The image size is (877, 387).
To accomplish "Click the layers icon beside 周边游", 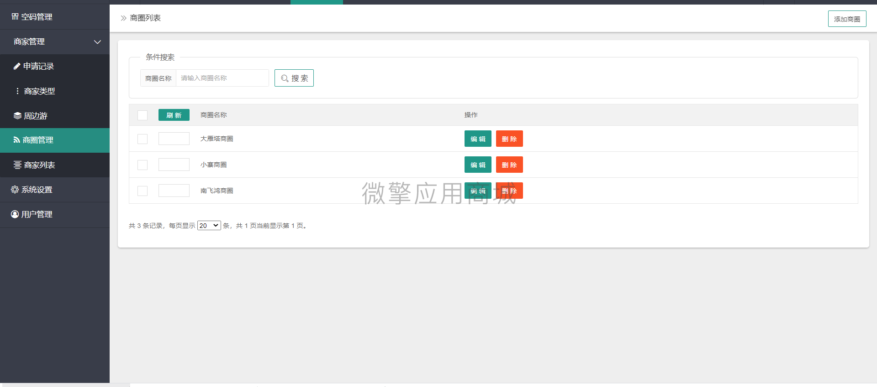I will pyautogui.click(x=17, y=116).
